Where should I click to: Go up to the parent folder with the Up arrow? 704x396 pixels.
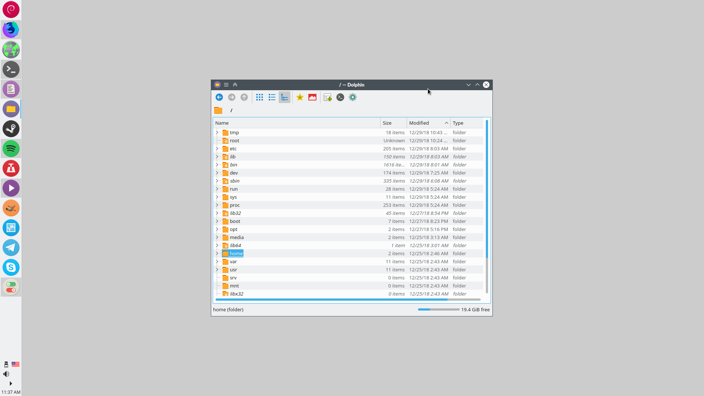[244, 97]
